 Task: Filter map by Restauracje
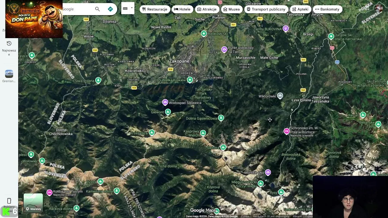(155, 9)
